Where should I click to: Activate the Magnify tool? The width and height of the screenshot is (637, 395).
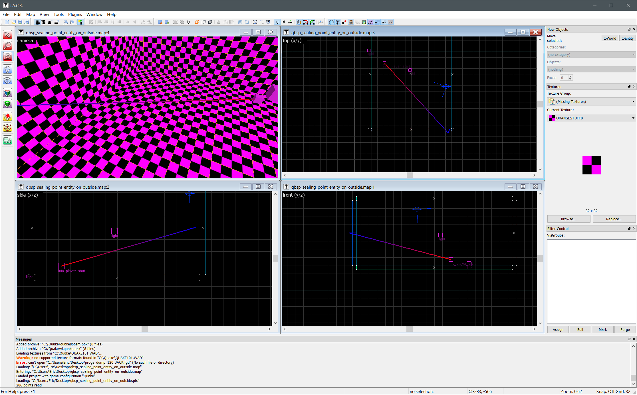click(7, 45)
